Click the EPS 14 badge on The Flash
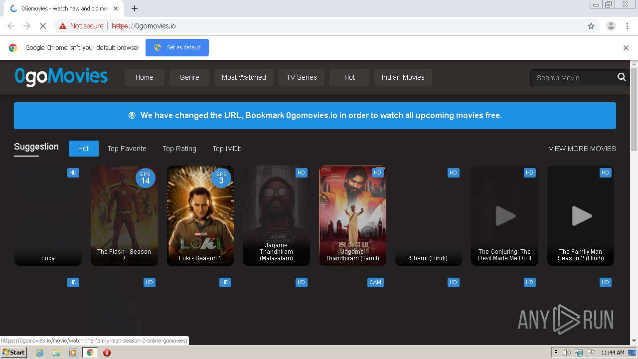Viewport: 638px width, 359px height. (146, 178)
